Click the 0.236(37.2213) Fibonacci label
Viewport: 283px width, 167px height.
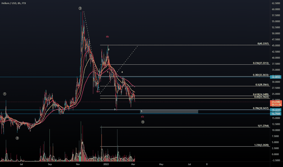(x=261, y=63)
